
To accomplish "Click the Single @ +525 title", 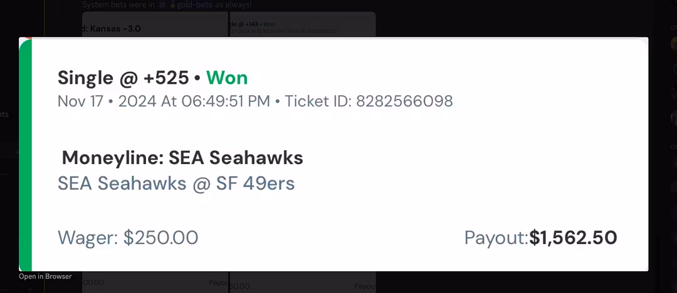I will tap(123, 78).
